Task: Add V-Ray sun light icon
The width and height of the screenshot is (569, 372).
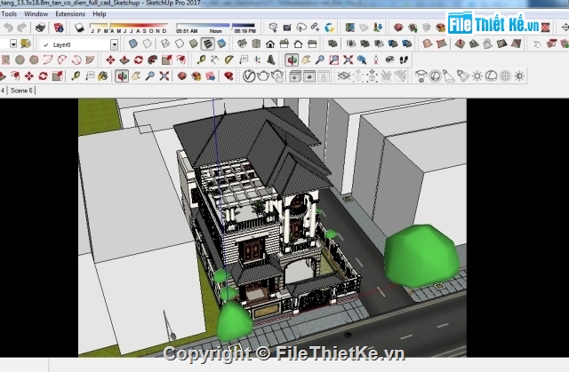Action: point(477,76)
